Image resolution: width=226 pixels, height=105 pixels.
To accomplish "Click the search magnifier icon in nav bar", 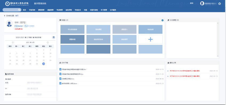I will 19,10.
